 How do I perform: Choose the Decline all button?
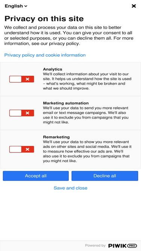click(105, 176)
